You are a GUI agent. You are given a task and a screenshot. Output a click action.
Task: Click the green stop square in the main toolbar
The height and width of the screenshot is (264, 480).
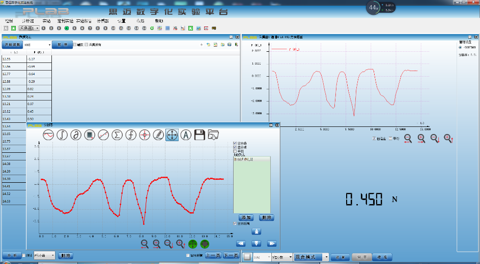pos(13,28)
